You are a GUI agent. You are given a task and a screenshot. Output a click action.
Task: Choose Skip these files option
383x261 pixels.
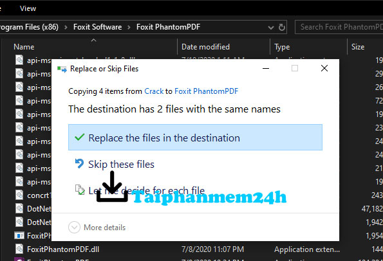[x=121, y=164]
